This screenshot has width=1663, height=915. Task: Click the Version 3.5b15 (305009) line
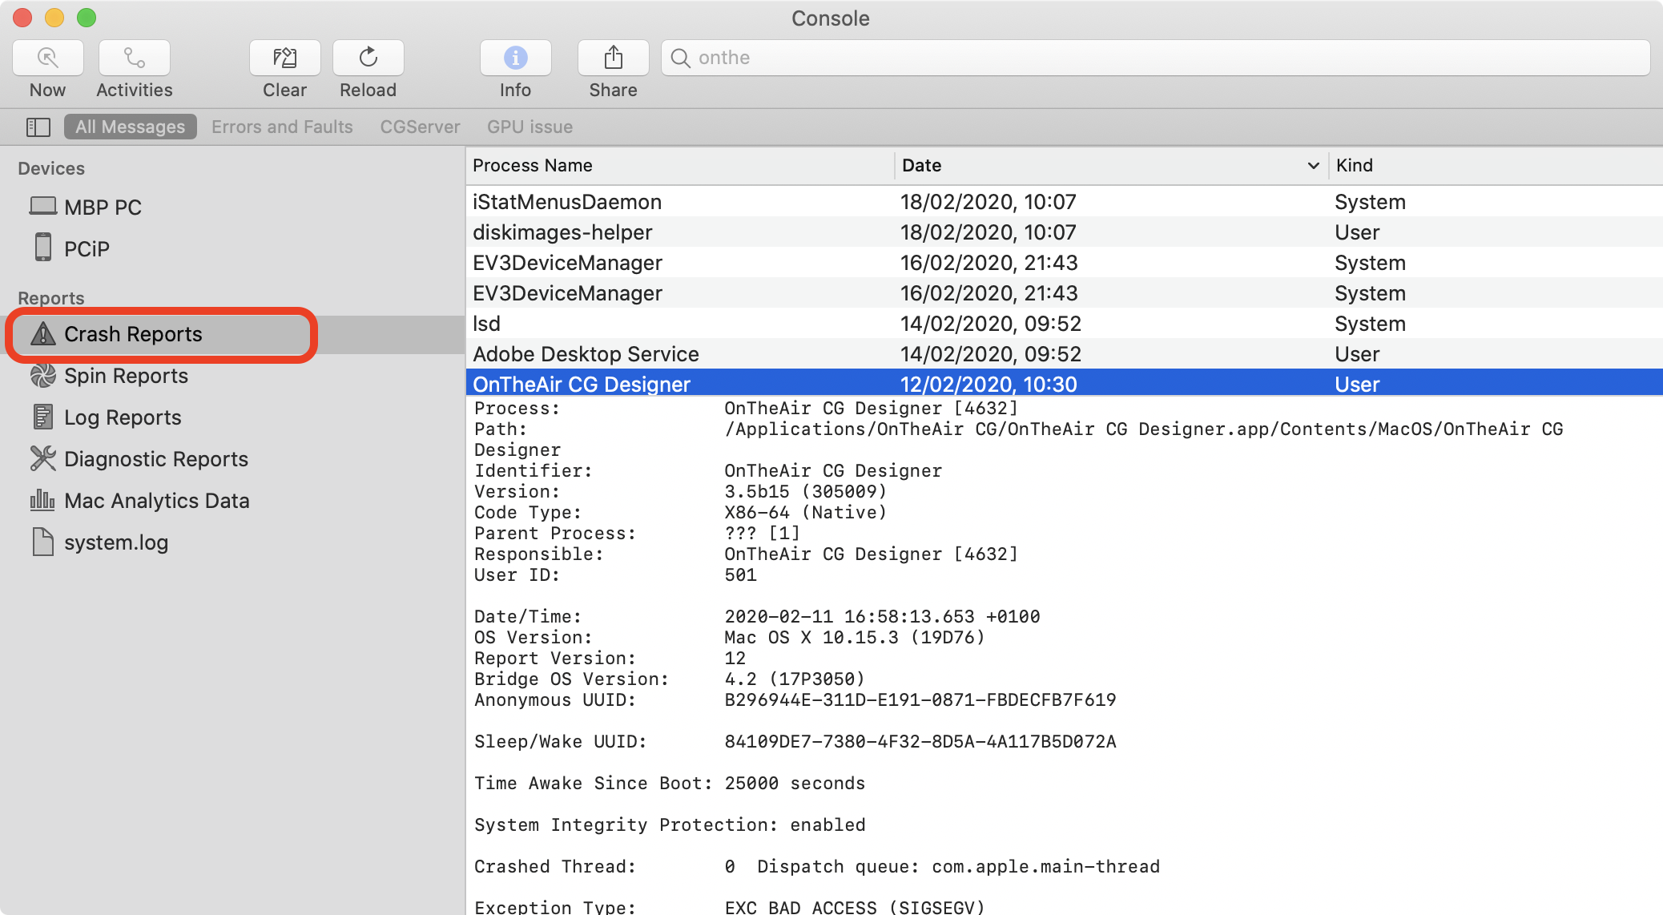(x=680, y=492)
